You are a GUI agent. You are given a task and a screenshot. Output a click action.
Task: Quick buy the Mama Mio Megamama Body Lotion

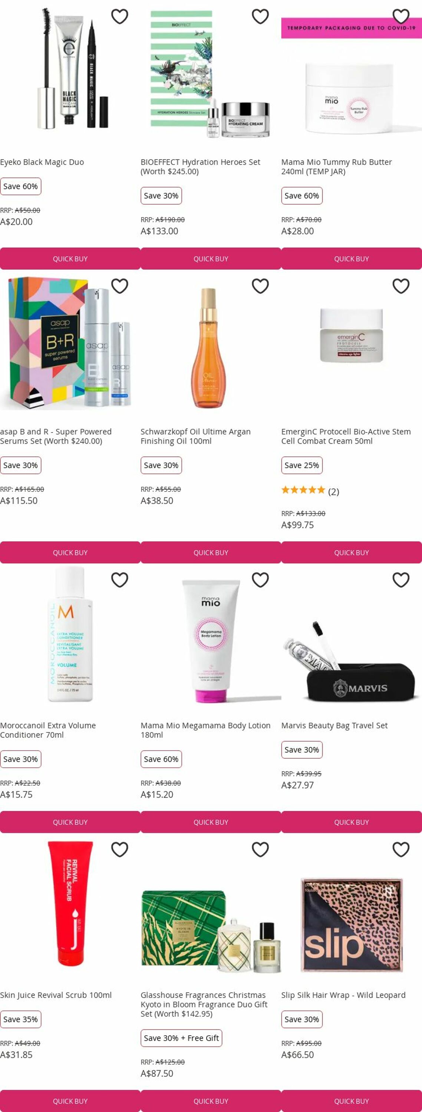pyautogui.click(x=211, y=822)
